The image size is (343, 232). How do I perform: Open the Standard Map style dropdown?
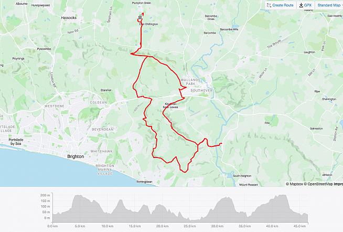click(330, 5)
